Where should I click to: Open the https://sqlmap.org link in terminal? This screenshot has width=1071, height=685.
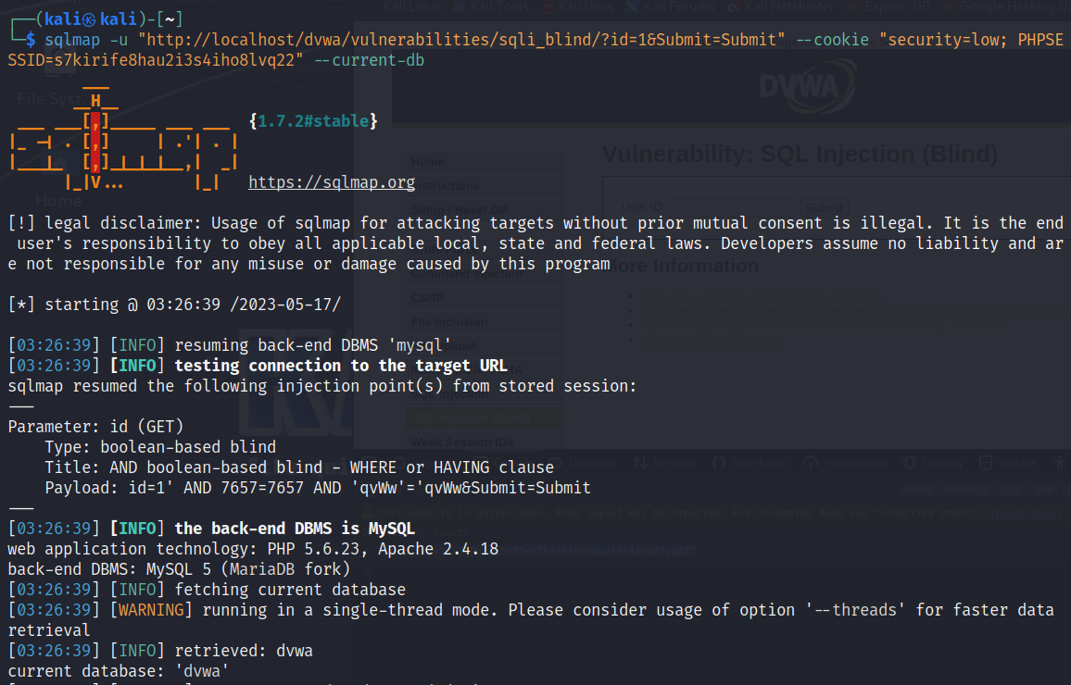pos(332,182)
